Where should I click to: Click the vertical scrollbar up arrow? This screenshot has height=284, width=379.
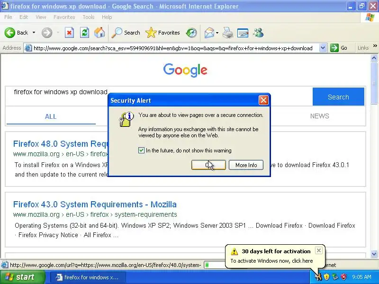click(x=374, y=58)
